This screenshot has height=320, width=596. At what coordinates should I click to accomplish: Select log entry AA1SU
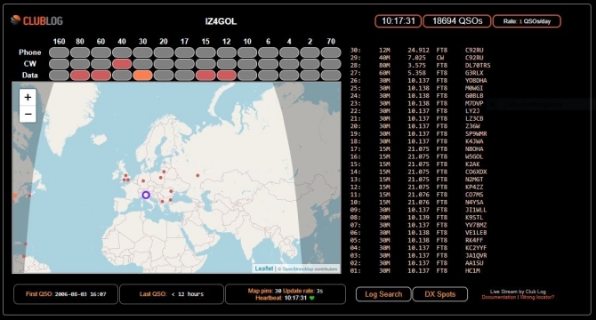click(417, 263)
